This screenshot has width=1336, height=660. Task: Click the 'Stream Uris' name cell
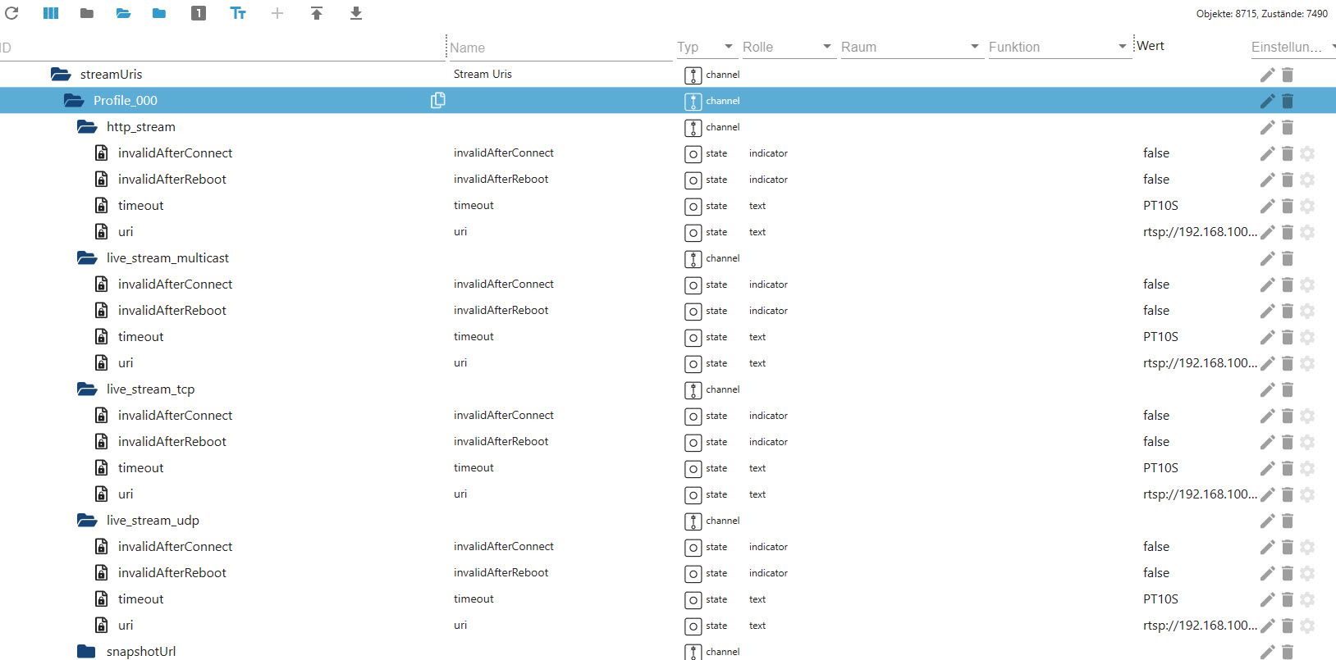coord(483,74)
